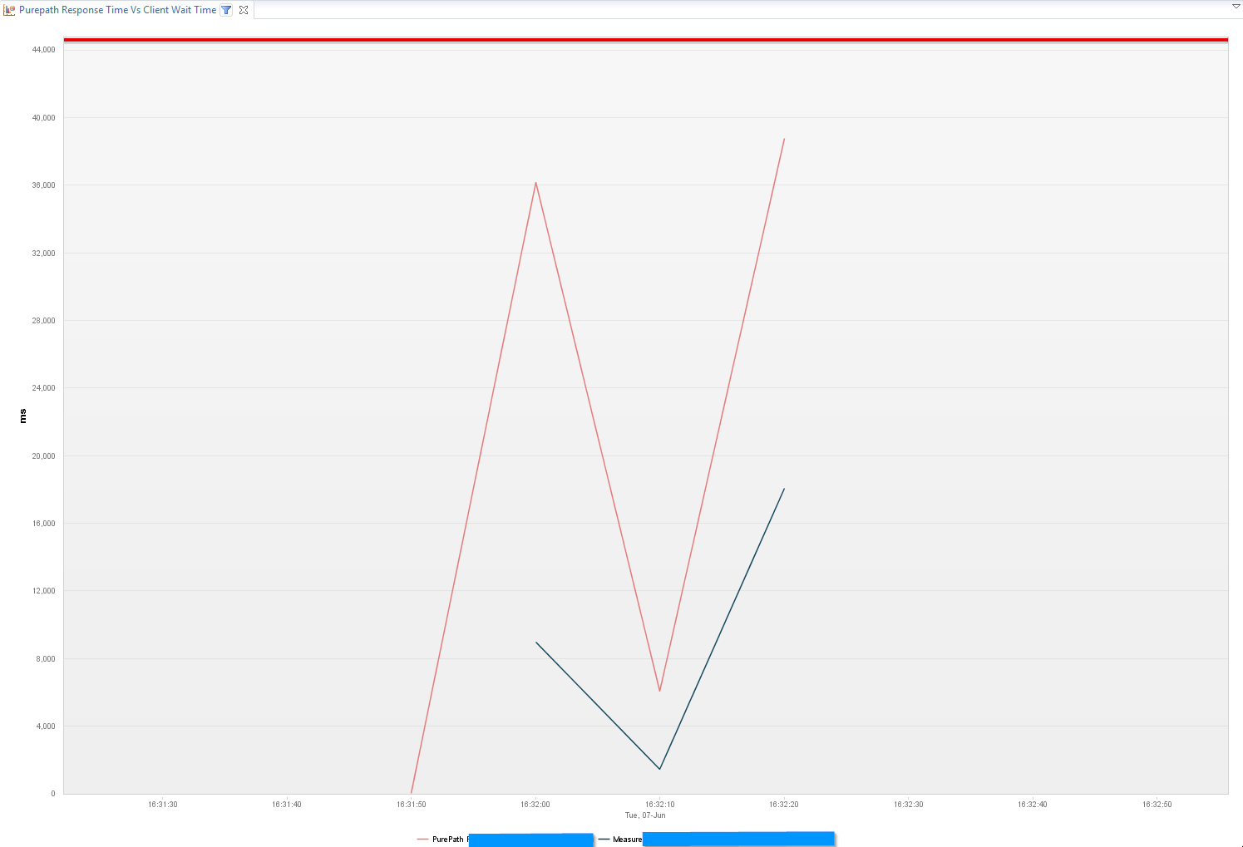This screenshot has width=1243, height=847.
Task: Close the Purepath Response Time Vs Client Wait Time tab
Action: [244, 10]
